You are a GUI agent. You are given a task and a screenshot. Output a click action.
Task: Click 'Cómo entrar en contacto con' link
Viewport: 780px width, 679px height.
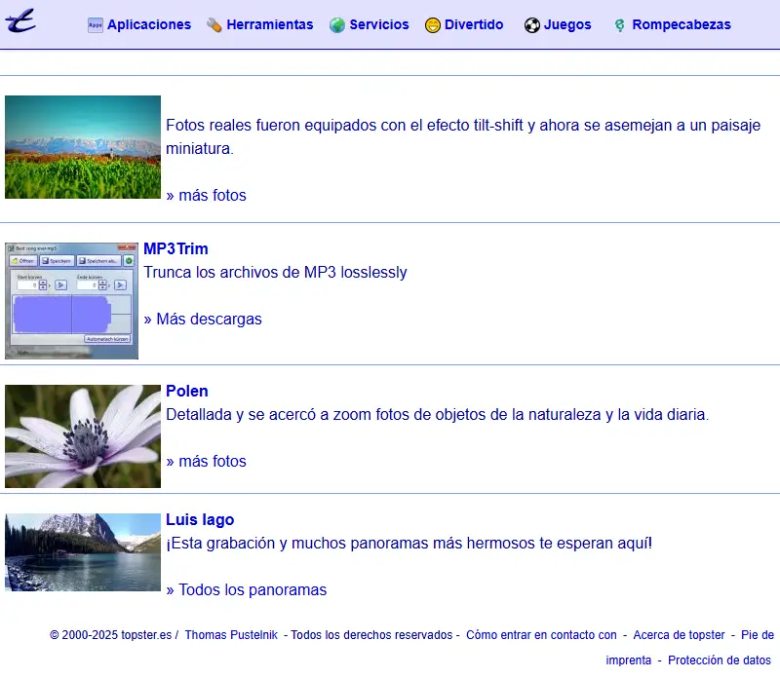(x=541, y=635)
